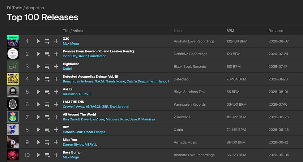Click plus icon on Miss You row
The image size is (303, 162).
click(x=56, y=142)
